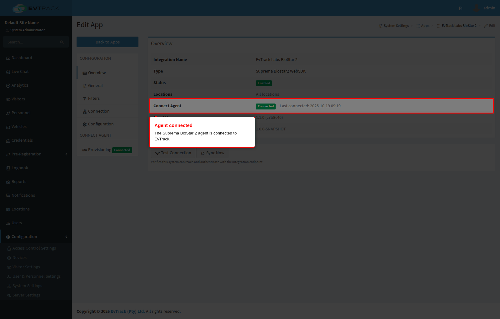Click the Apps breadcrumb link
The image size is (500, 319).
pyautogui.click(x=423, y=26)
